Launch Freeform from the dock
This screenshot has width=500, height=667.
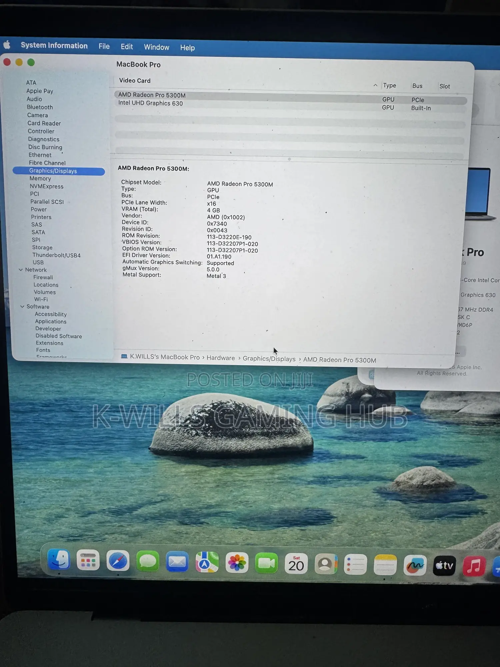415,566
